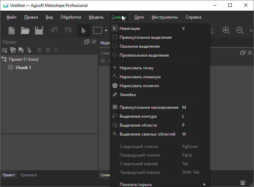Undock the Проект panel with float button
254x187 pixels.
[x=86, y=42]
